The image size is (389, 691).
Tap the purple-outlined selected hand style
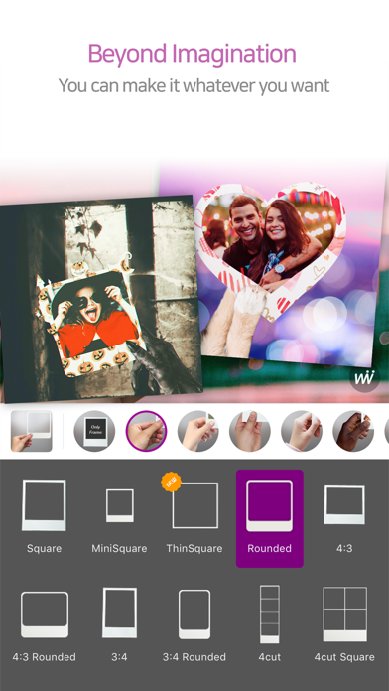(146, 431)
